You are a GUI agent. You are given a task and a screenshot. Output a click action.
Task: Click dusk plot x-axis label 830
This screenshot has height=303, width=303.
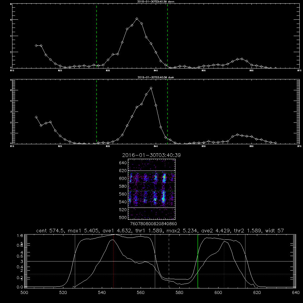click(x=108, y=146)
